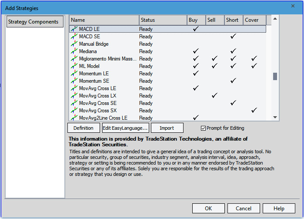
Task: Click the Cover checkmark for MovAvg Cross SX
Action: pyautogui.click(x=254, y=110)
